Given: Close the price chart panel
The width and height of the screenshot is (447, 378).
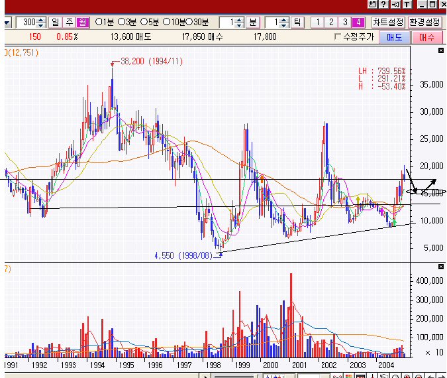Looking at the screenshot, I should click(441, 50).
